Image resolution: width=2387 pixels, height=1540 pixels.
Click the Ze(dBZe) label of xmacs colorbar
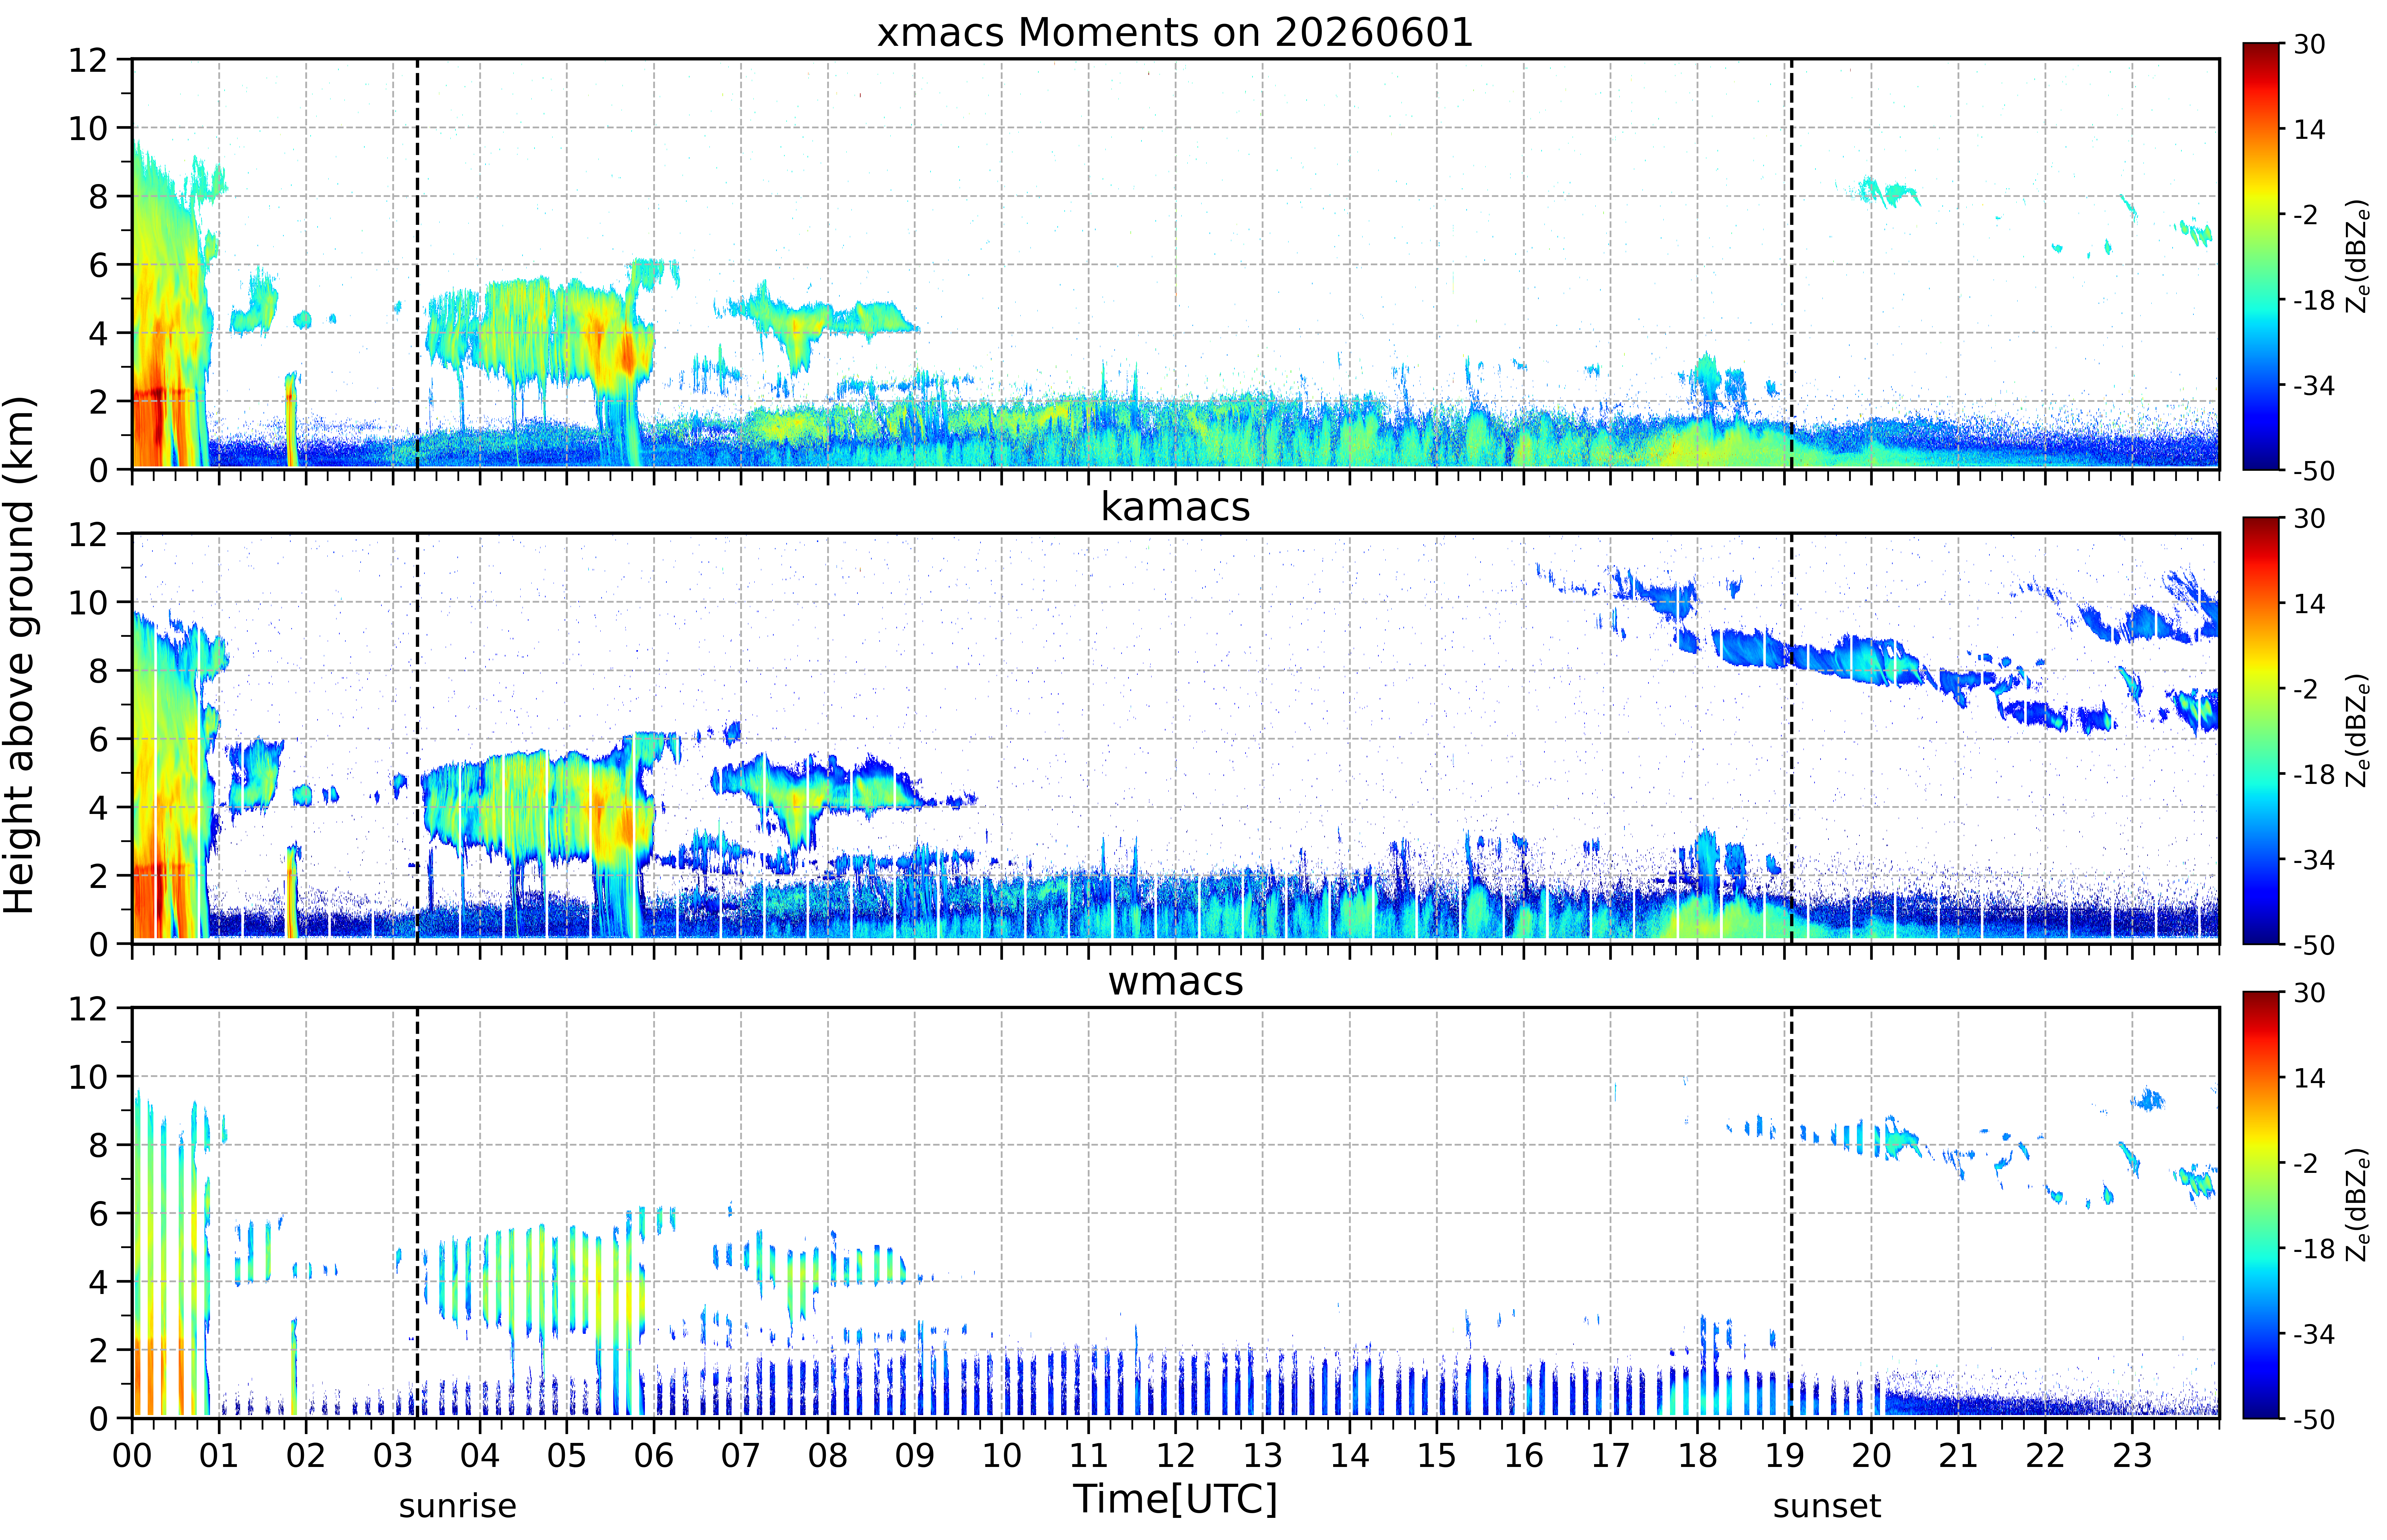(x=2358, y=256)
